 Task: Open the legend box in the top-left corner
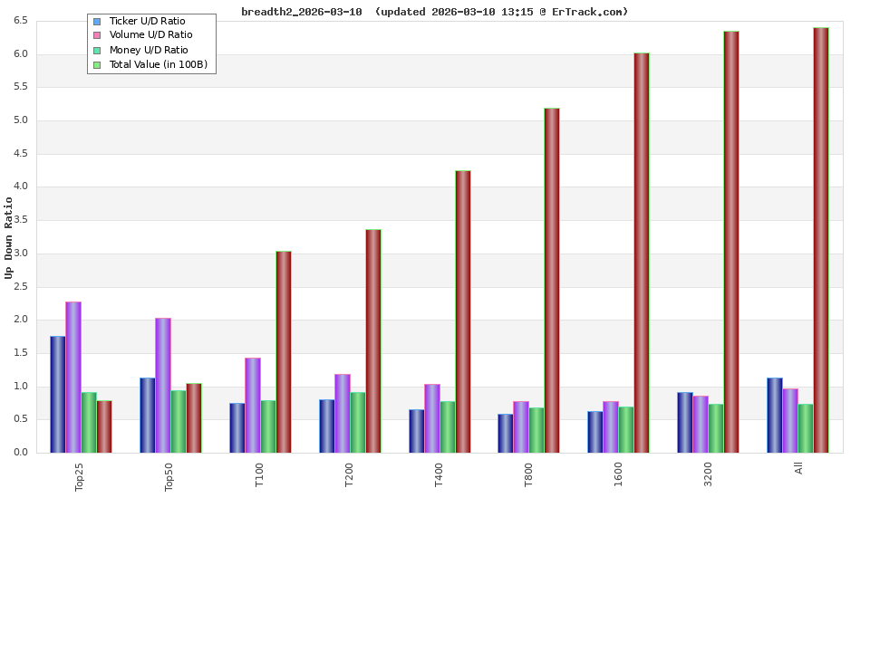click(152, 43)
